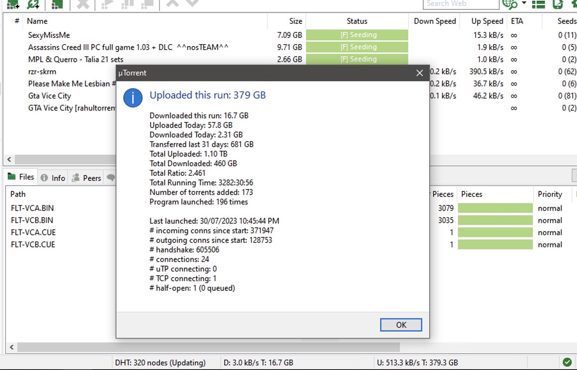Select file FLT-VCB.BIN
Image resolution: width=577 pixels, height=370 pixels.
(32, 220)
